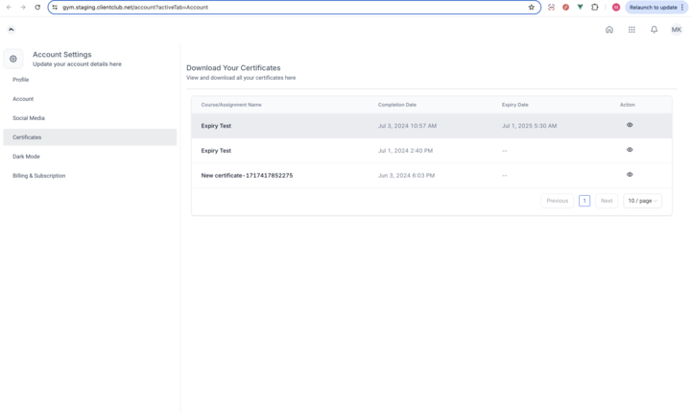The width and height of the screenshot is (691, 414).
Task: Collapse sidebar with top-left chevron button
Action: tap(12, 30)
